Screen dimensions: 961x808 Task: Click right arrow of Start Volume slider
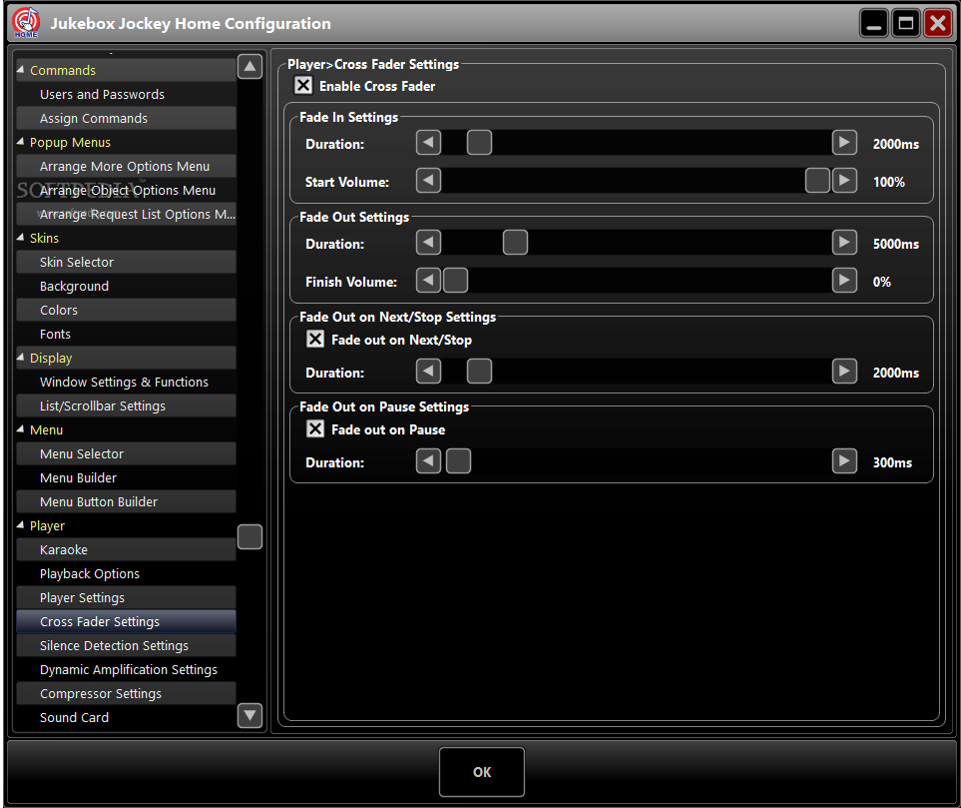pyautogui.click(x=844, y=181)
